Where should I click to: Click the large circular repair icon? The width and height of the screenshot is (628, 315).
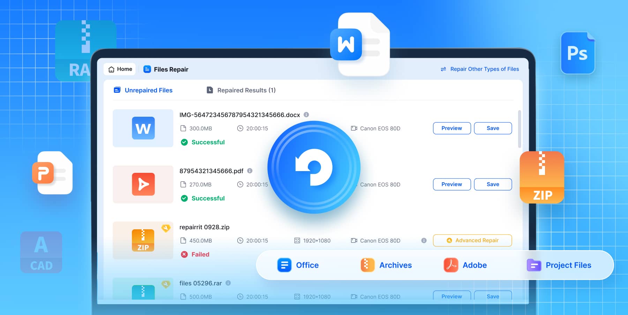(314, 167)
